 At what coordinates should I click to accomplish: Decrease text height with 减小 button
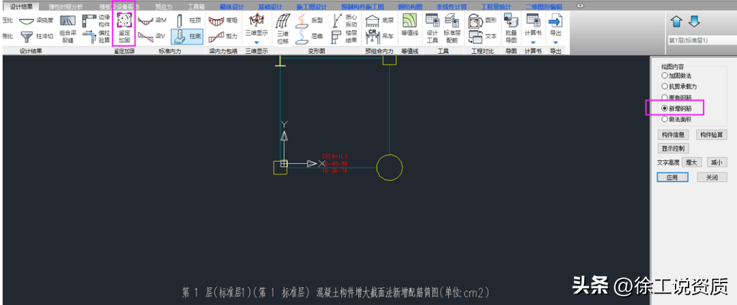coord(717,162)
